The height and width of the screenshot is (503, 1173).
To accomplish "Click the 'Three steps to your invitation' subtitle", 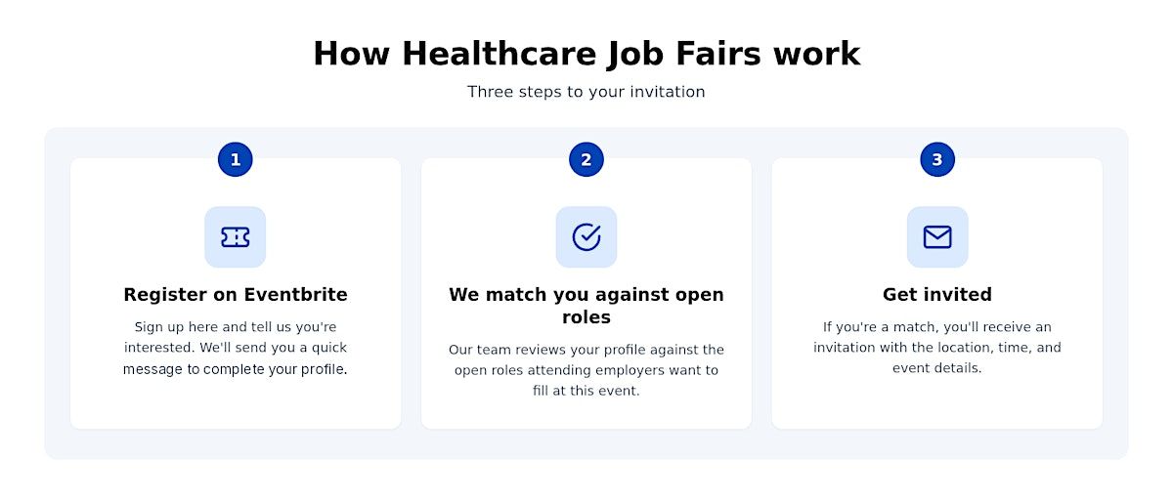I will point(586,92).
